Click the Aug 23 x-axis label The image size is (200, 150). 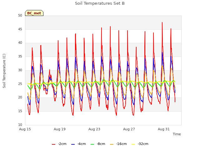click(94, 129)
